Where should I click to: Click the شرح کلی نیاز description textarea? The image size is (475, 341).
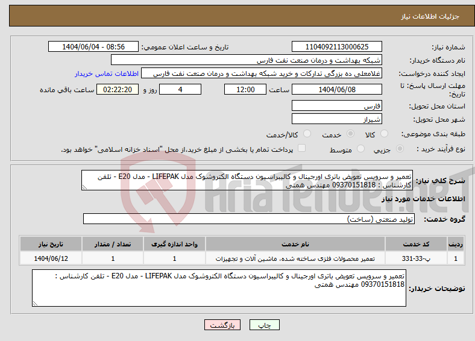point(247,180)
